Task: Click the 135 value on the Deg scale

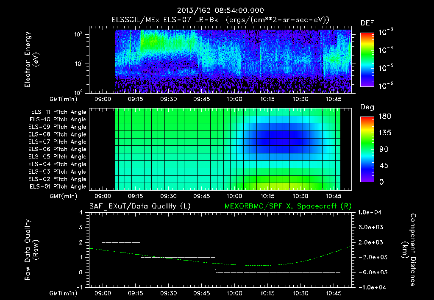Action: coord(385,133)
